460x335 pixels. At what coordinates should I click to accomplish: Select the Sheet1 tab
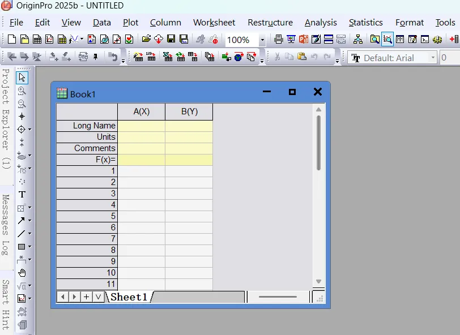point(129,297)
